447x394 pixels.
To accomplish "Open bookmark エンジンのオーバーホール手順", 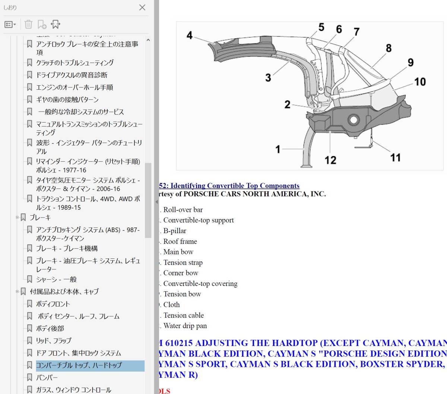I will (x=74, y=87).
